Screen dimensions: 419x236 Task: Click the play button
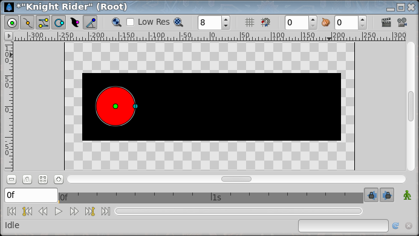[x=58, y=211]
